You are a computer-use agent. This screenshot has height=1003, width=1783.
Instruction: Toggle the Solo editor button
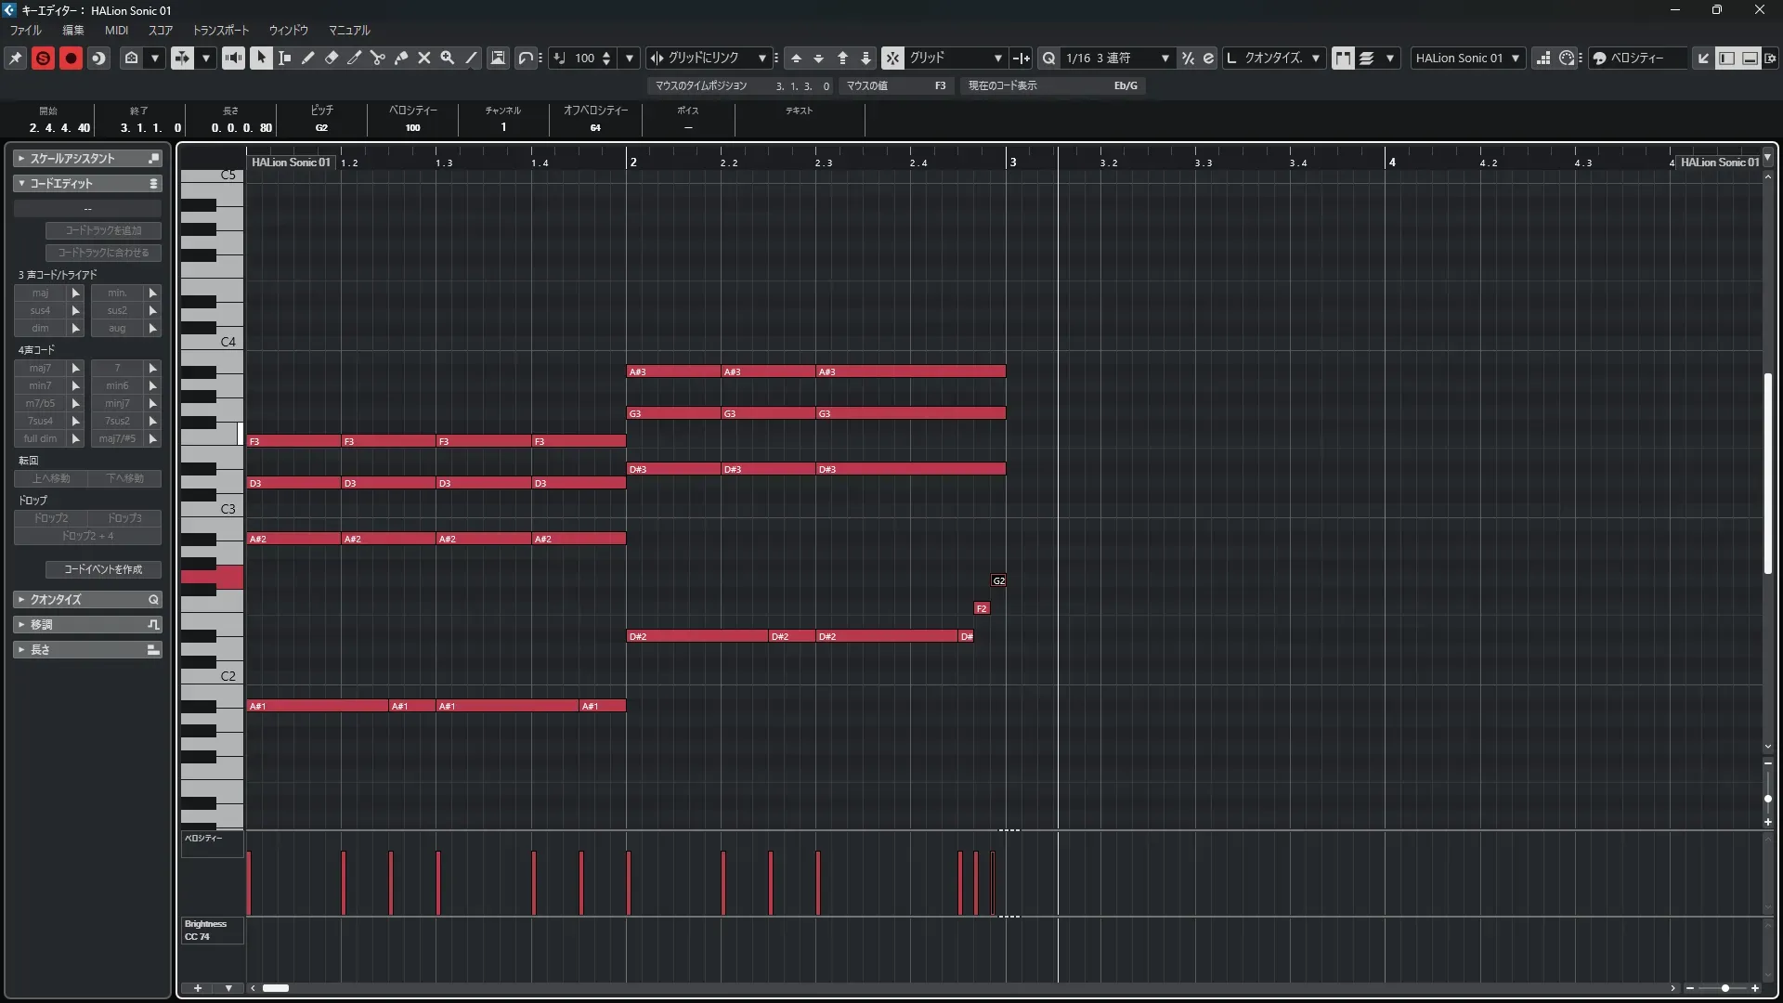[x=43, y=58]
